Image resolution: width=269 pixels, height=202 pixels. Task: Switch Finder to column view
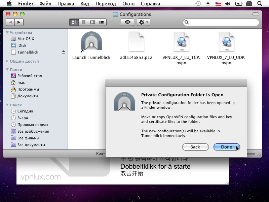92,22
